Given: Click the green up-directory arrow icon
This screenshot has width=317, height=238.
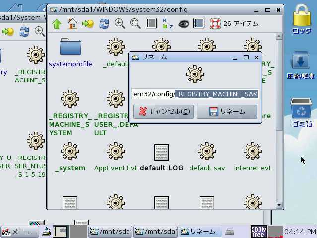Looking at the screenshot, I should click(57, 23).
